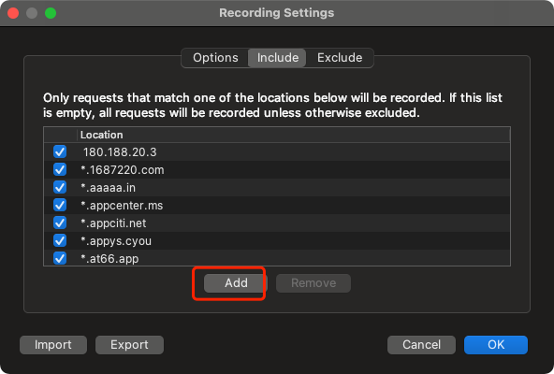Export the recording settings
Screen dimensions: 554x374
[x=129, y=345]
